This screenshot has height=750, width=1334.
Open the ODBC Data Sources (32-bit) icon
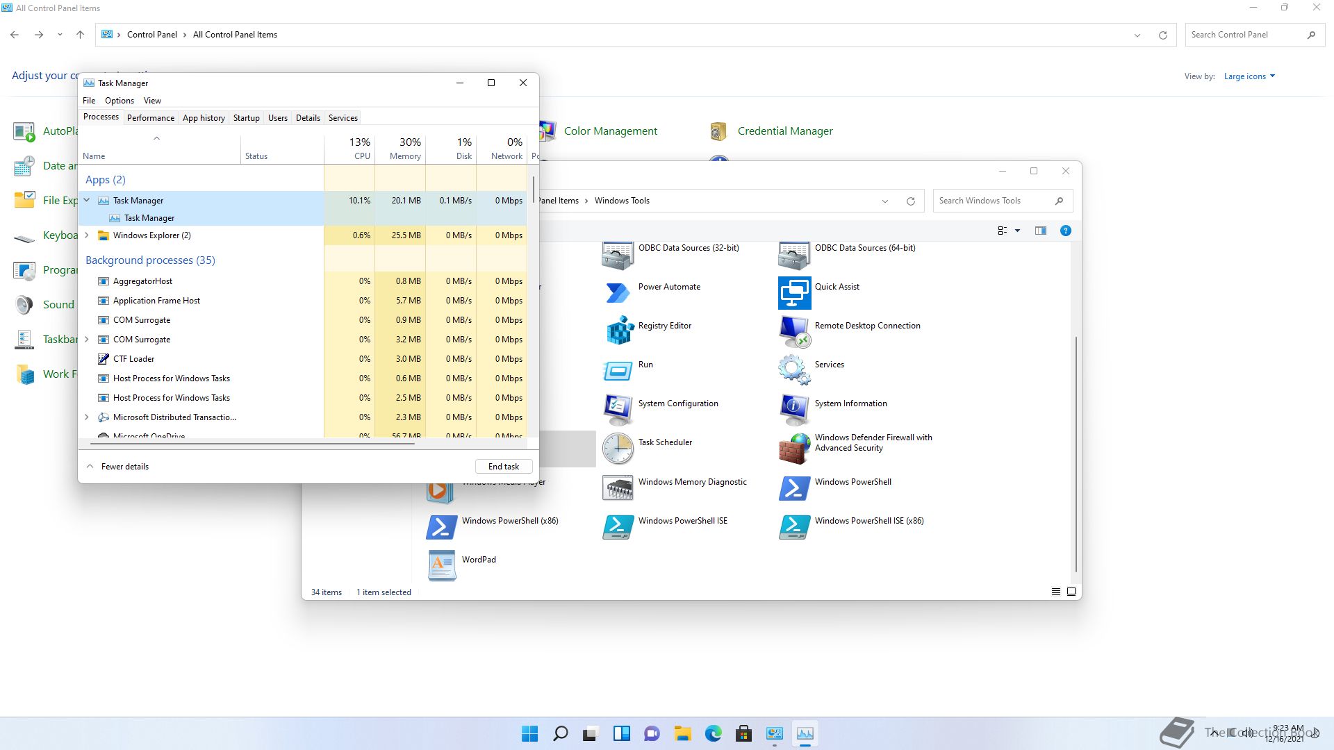point(618,256)
